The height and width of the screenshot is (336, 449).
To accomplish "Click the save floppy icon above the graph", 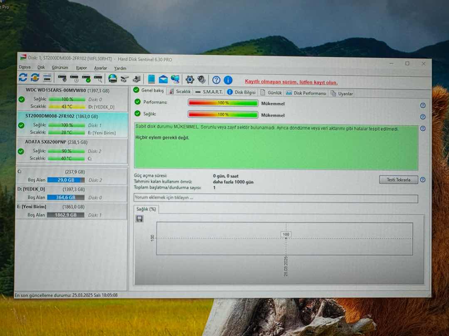I will (x=139, y=219).
